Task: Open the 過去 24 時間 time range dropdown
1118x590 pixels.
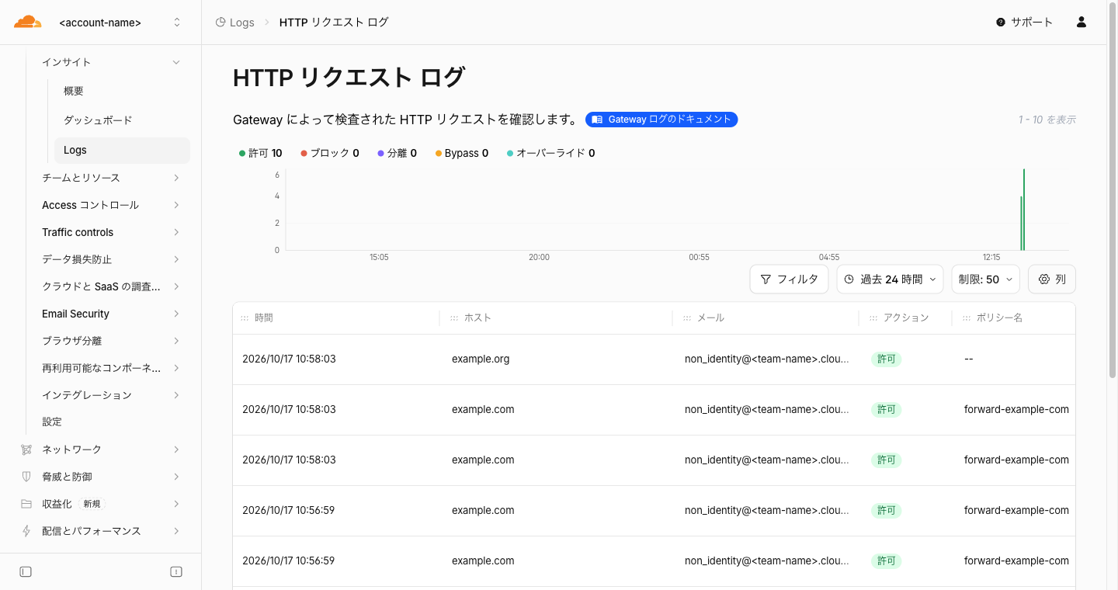Action: pyautogui.click(x=890, y=279)
